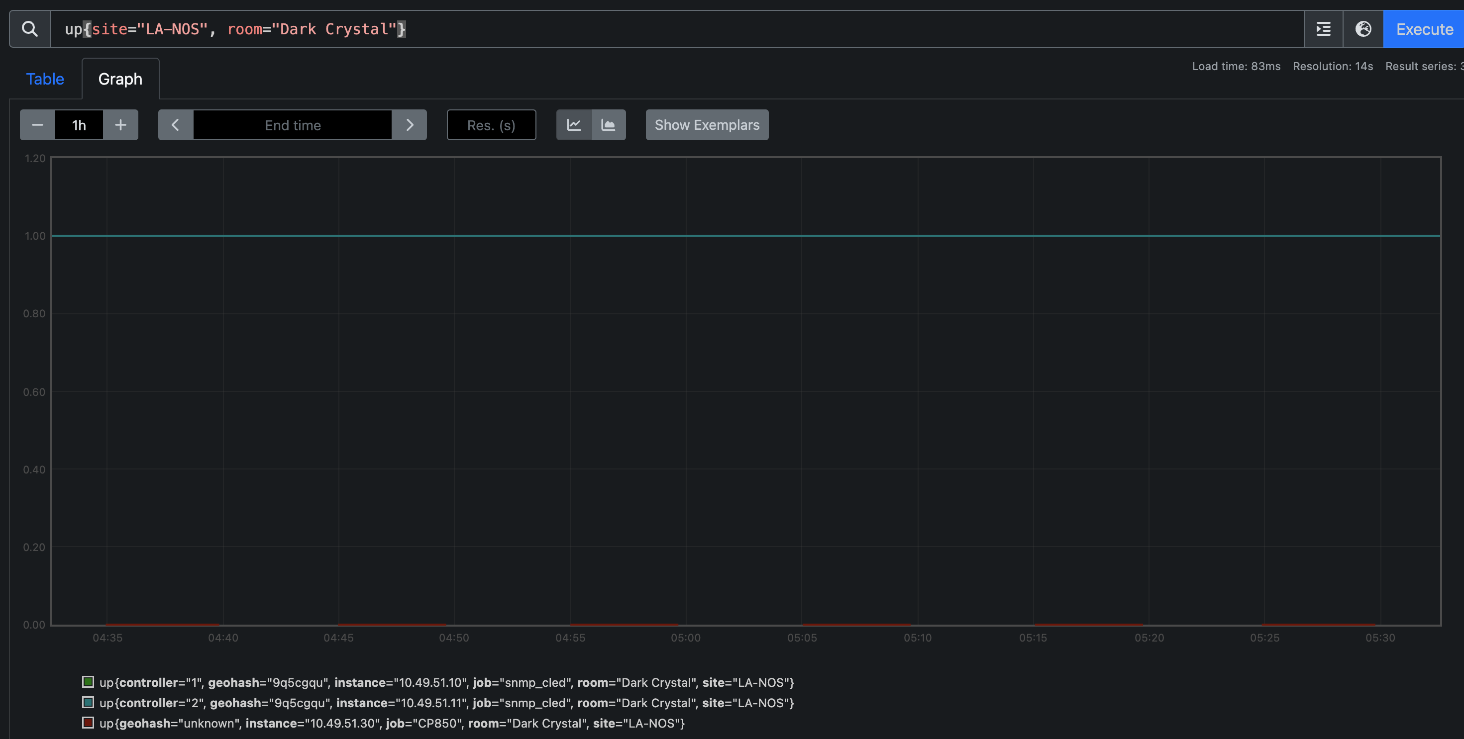The width and height of the screenshot is (1464, 739).
Task: Toggle series for instance 10.49.51.11
Action: tap(446, 703)
